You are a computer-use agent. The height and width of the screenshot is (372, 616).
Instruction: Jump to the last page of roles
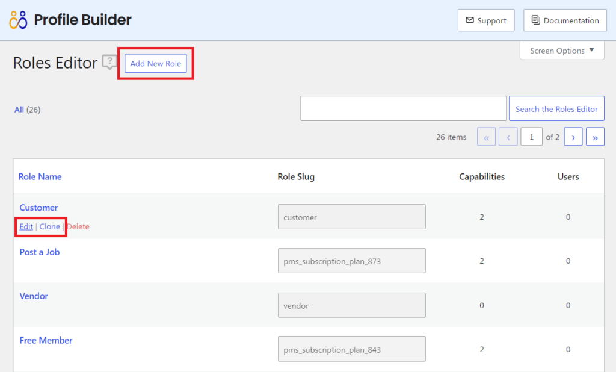point(595,137)
